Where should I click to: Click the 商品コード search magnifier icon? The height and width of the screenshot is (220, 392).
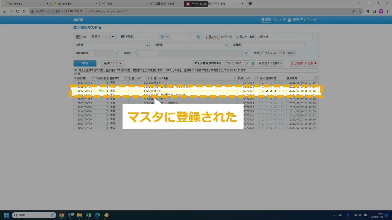[246, 53]
